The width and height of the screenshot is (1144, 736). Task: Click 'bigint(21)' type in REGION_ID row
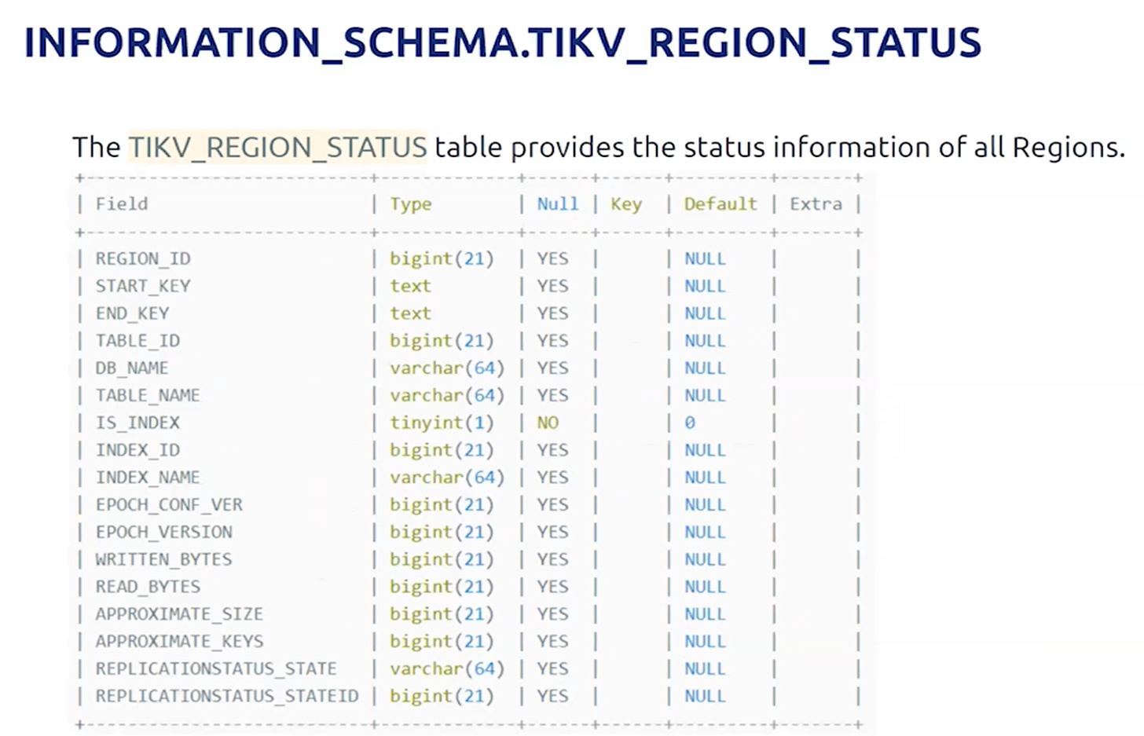[442, 259]
